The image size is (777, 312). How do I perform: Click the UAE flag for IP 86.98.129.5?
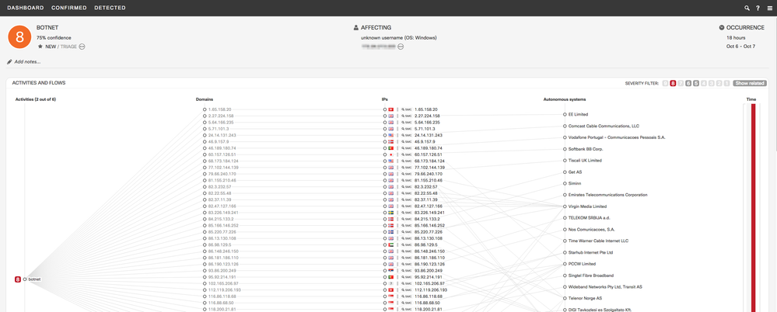391,244
